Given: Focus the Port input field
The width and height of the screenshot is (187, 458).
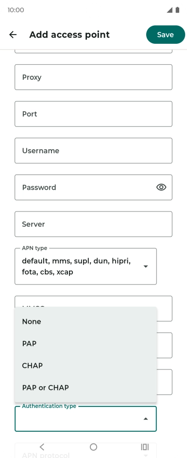Looking at the screenshot, I should (x=93, y=114).
